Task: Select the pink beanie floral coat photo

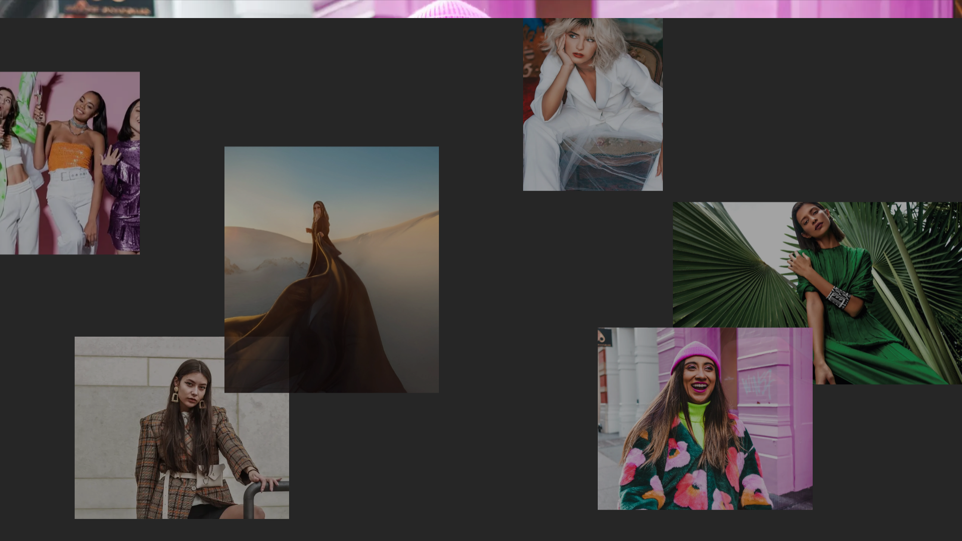Action: (705, 419)
